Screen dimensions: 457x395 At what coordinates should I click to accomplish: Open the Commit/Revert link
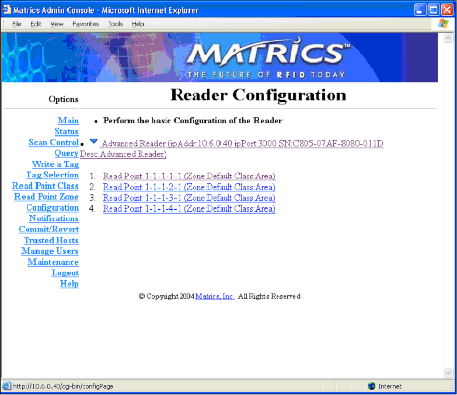tap(48, 229)
